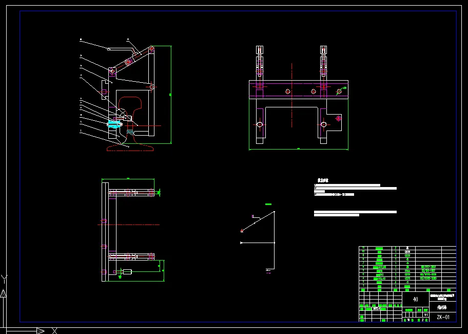
Task: Pick the first technical requirement line
Action: click(x=347, y=185)
